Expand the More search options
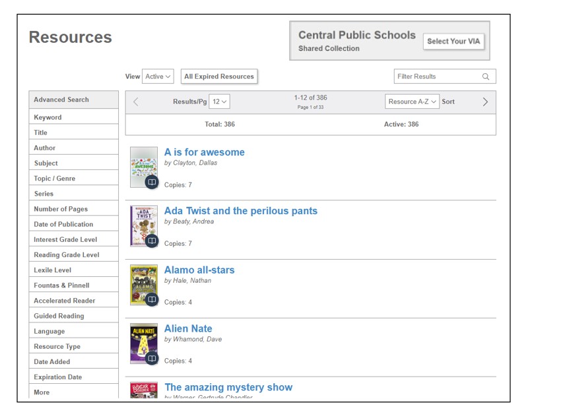This screenshot has width=563, height=403. coord(74,392)
